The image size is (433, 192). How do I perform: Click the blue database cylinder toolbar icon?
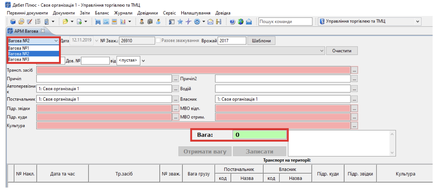click(x=13, y=22)
